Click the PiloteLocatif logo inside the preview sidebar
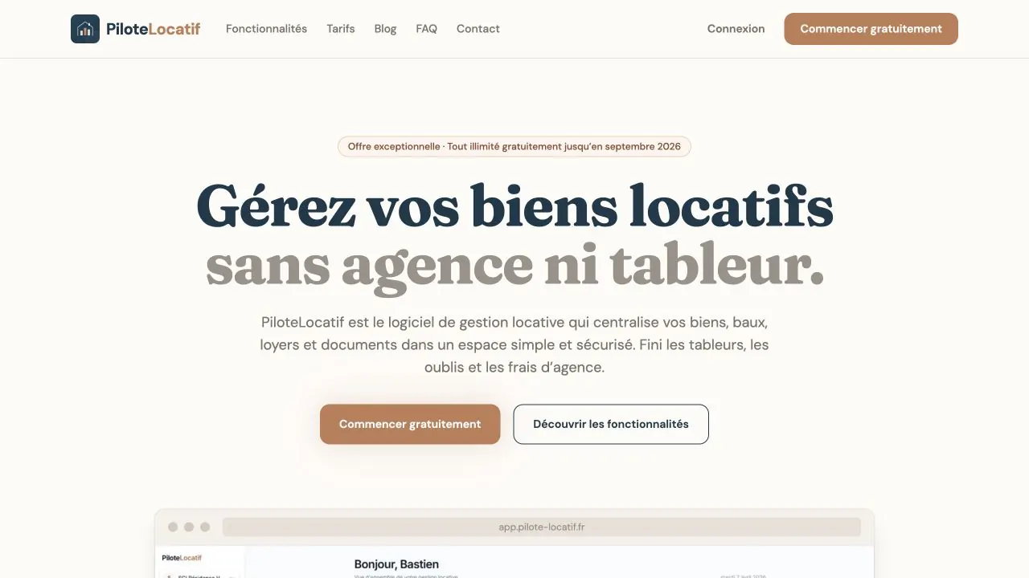The image size is (1029, 578). coord(182,558)
